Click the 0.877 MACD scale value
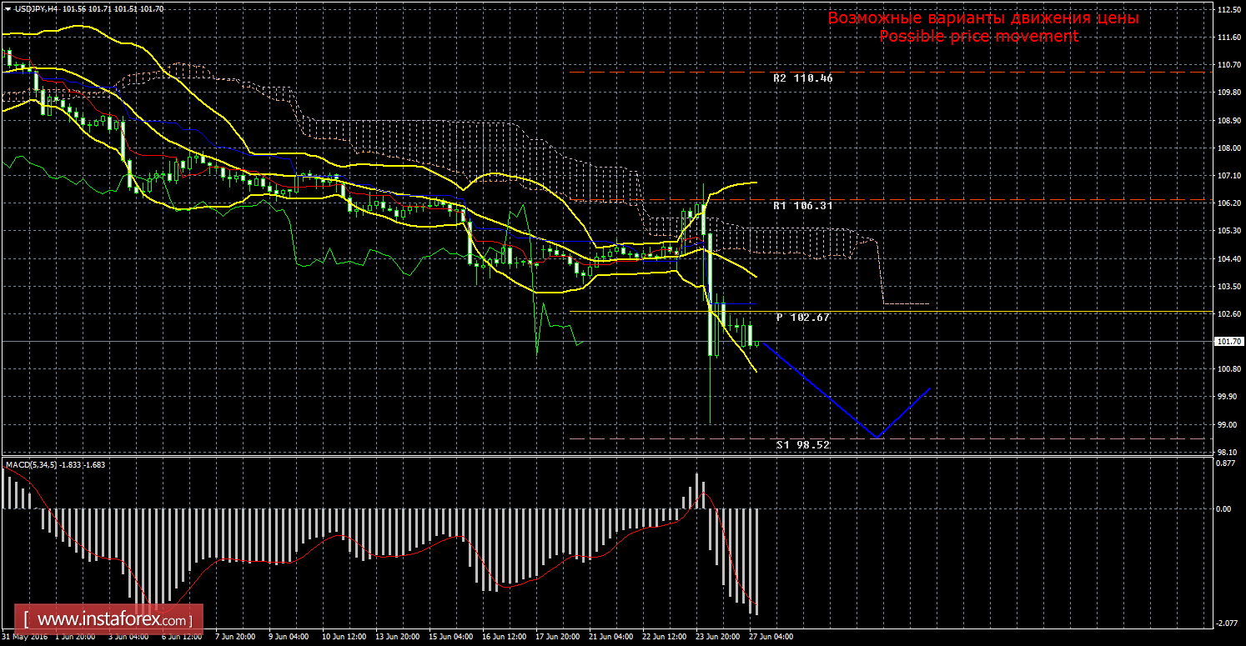This screenshot has height=646, width=1246. point(1224,463)
